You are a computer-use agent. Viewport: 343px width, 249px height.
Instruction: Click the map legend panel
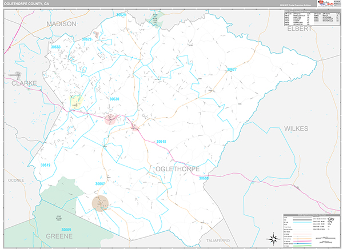(312, 231)
